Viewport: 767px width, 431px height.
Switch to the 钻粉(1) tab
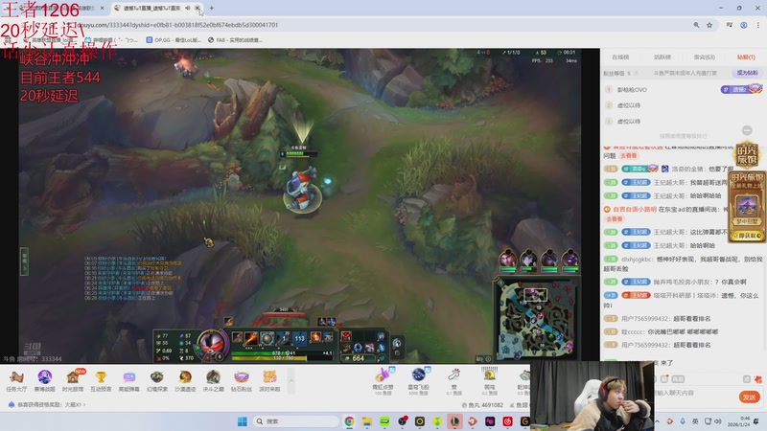746,57
